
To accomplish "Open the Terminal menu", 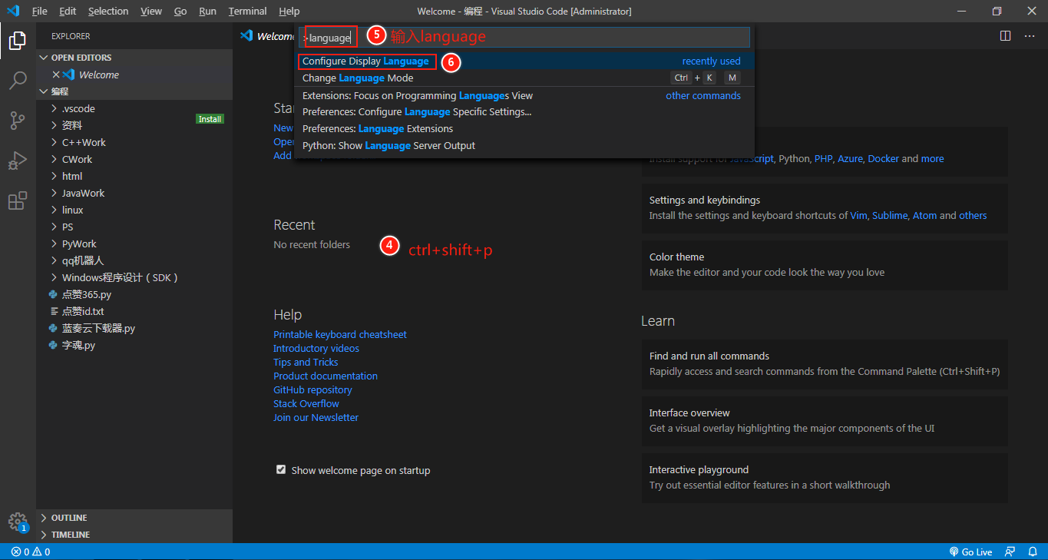I will pyautogui.click(x=248, y=11).
